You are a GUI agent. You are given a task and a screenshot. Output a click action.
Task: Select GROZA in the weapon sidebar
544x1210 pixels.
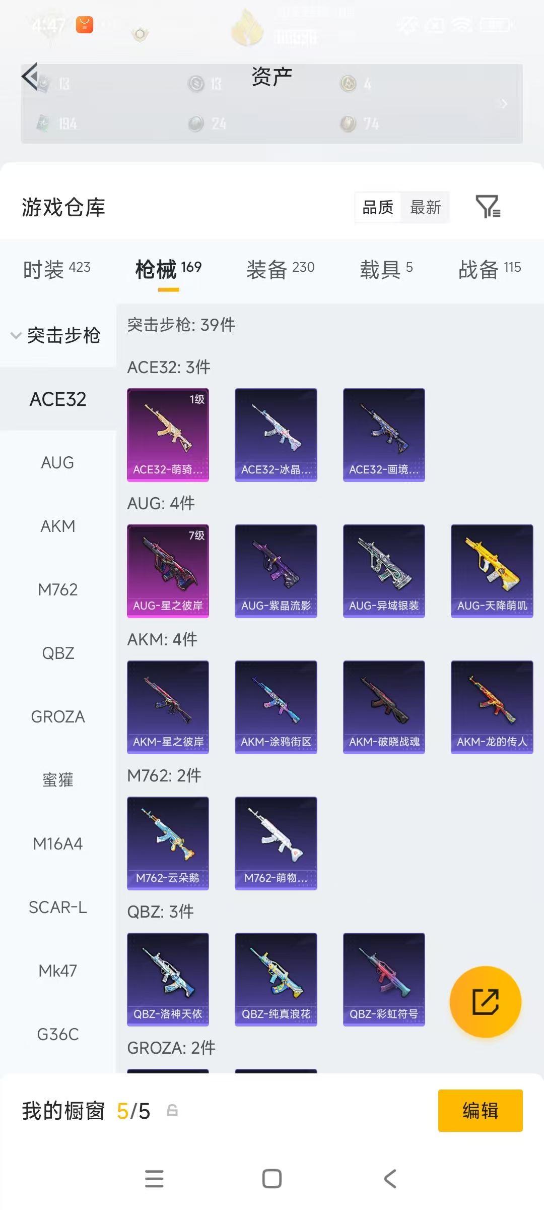[58, 716]
